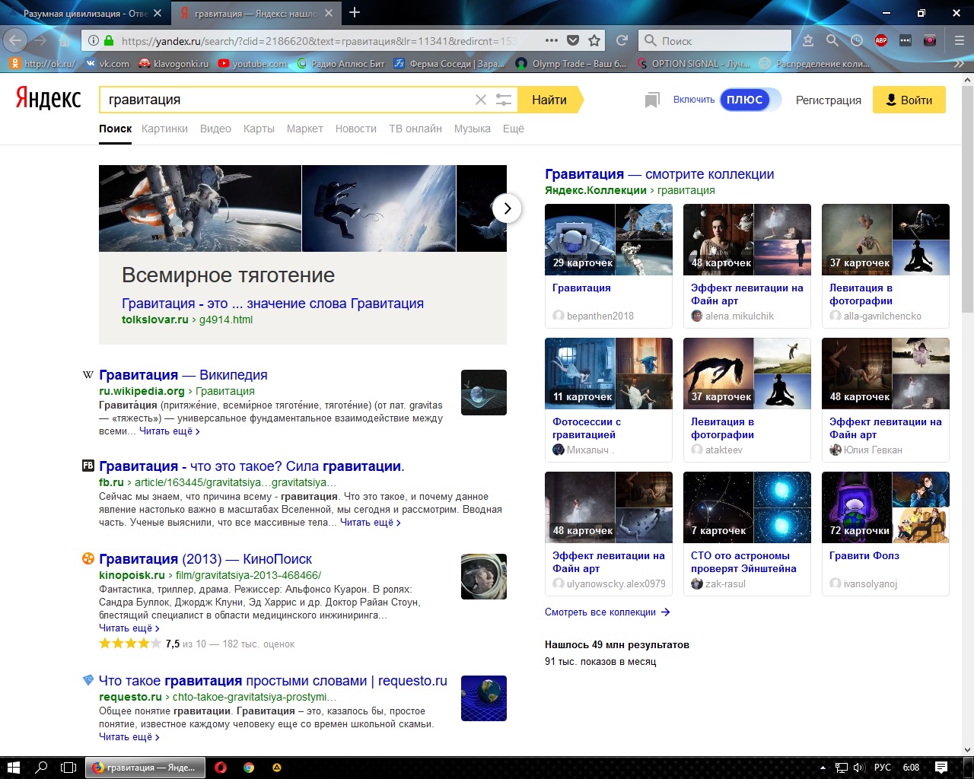Launch Opera from the taskbar
Viewport: 974px width, 779px height.
coord(221,768)
